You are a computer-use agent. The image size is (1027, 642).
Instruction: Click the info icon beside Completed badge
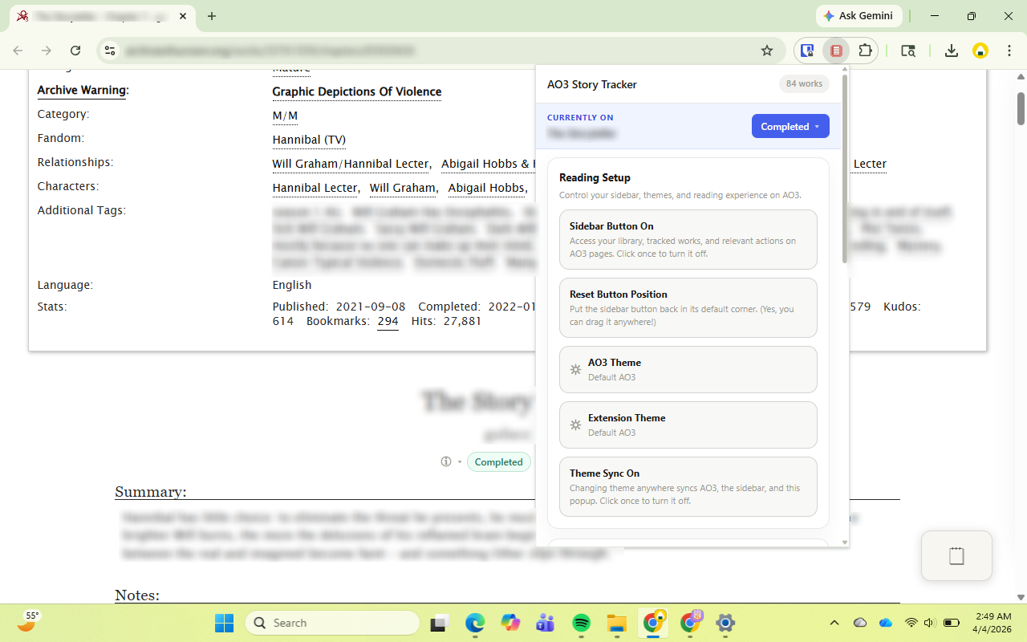click(x=446, y=462)
